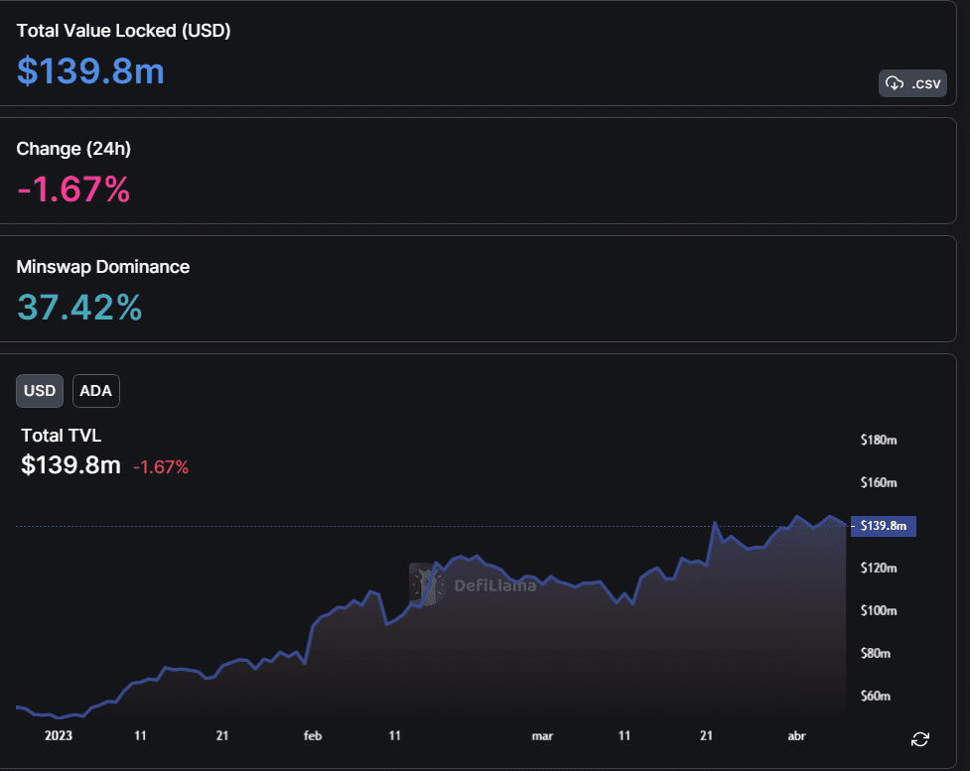Click the white $139.8m chart TVL value

tap(71, 465)
